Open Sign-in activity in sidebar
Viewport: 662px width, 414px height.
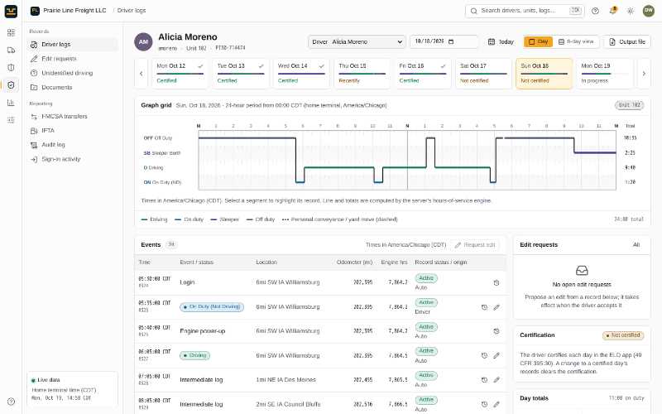click(73, 159)
